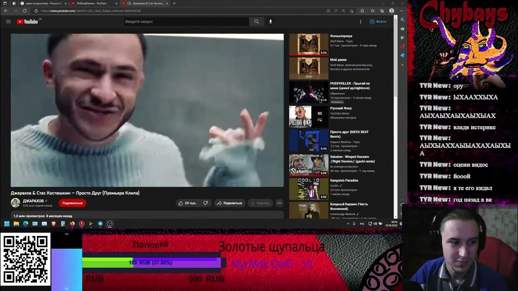Click the Поделиться share button

pyautogui.click(x=229, y=203)
